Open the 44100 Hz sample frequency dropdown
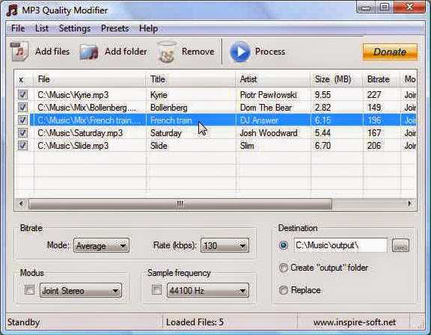Viewport: 431px width, 335px height. tap(208, 291)
